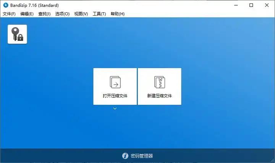This screenshot has width=275, height=163.
Task: Open the 选项(O) menu
Action: click(62, 14)
